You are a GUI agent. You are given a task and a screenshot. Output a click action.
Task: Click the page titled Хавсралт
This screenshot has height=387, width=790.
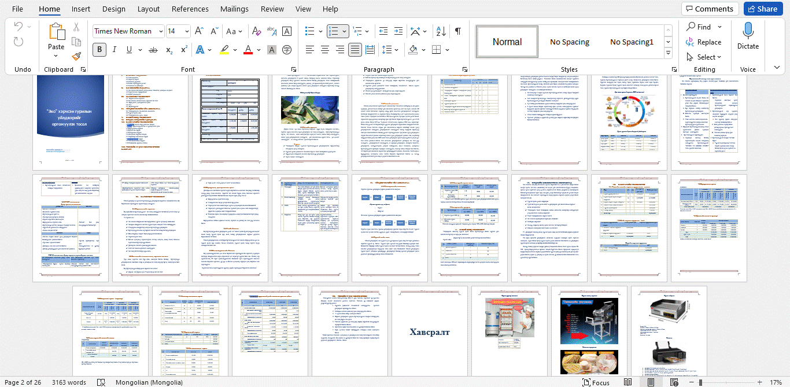coord(429,331)
